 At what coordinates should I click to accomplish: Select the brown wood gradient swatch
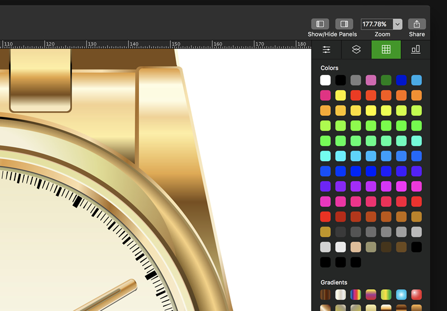325,294
